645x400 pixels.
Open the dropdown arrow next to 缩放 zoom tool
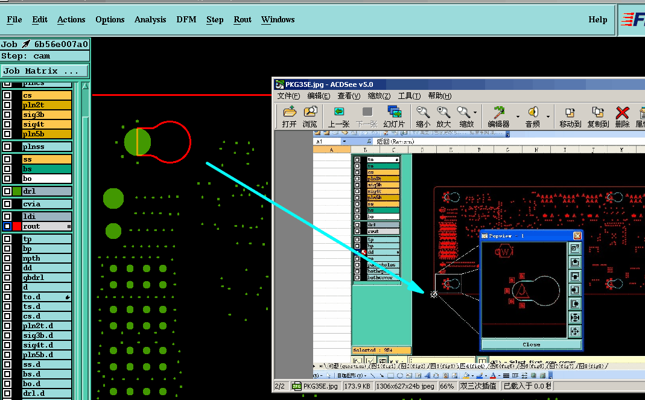(475, 112)
